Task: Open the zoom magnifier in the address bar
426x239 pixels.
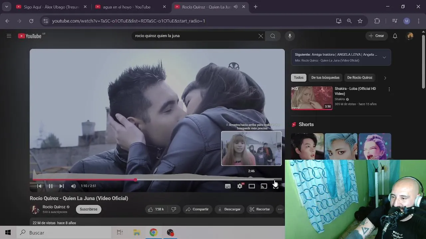Action: tap(349, 21)
